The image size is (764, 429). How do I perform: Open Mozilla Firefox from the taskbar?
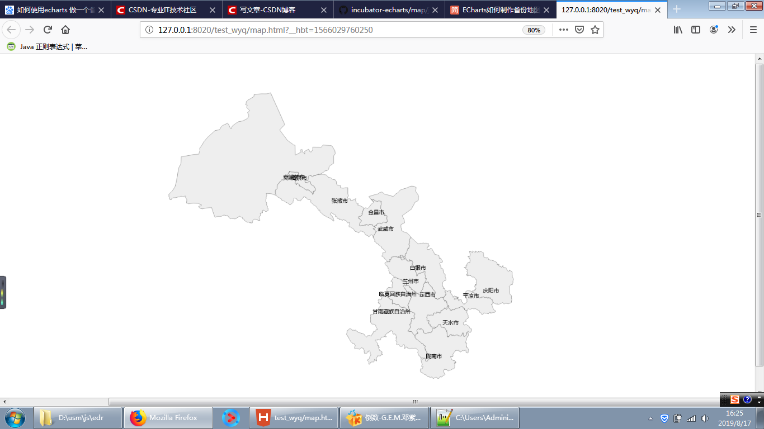[168, 417]
